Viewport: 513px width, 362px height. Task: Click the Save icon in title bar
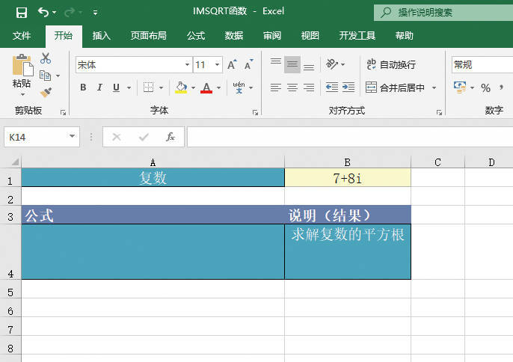pos(21,13)
